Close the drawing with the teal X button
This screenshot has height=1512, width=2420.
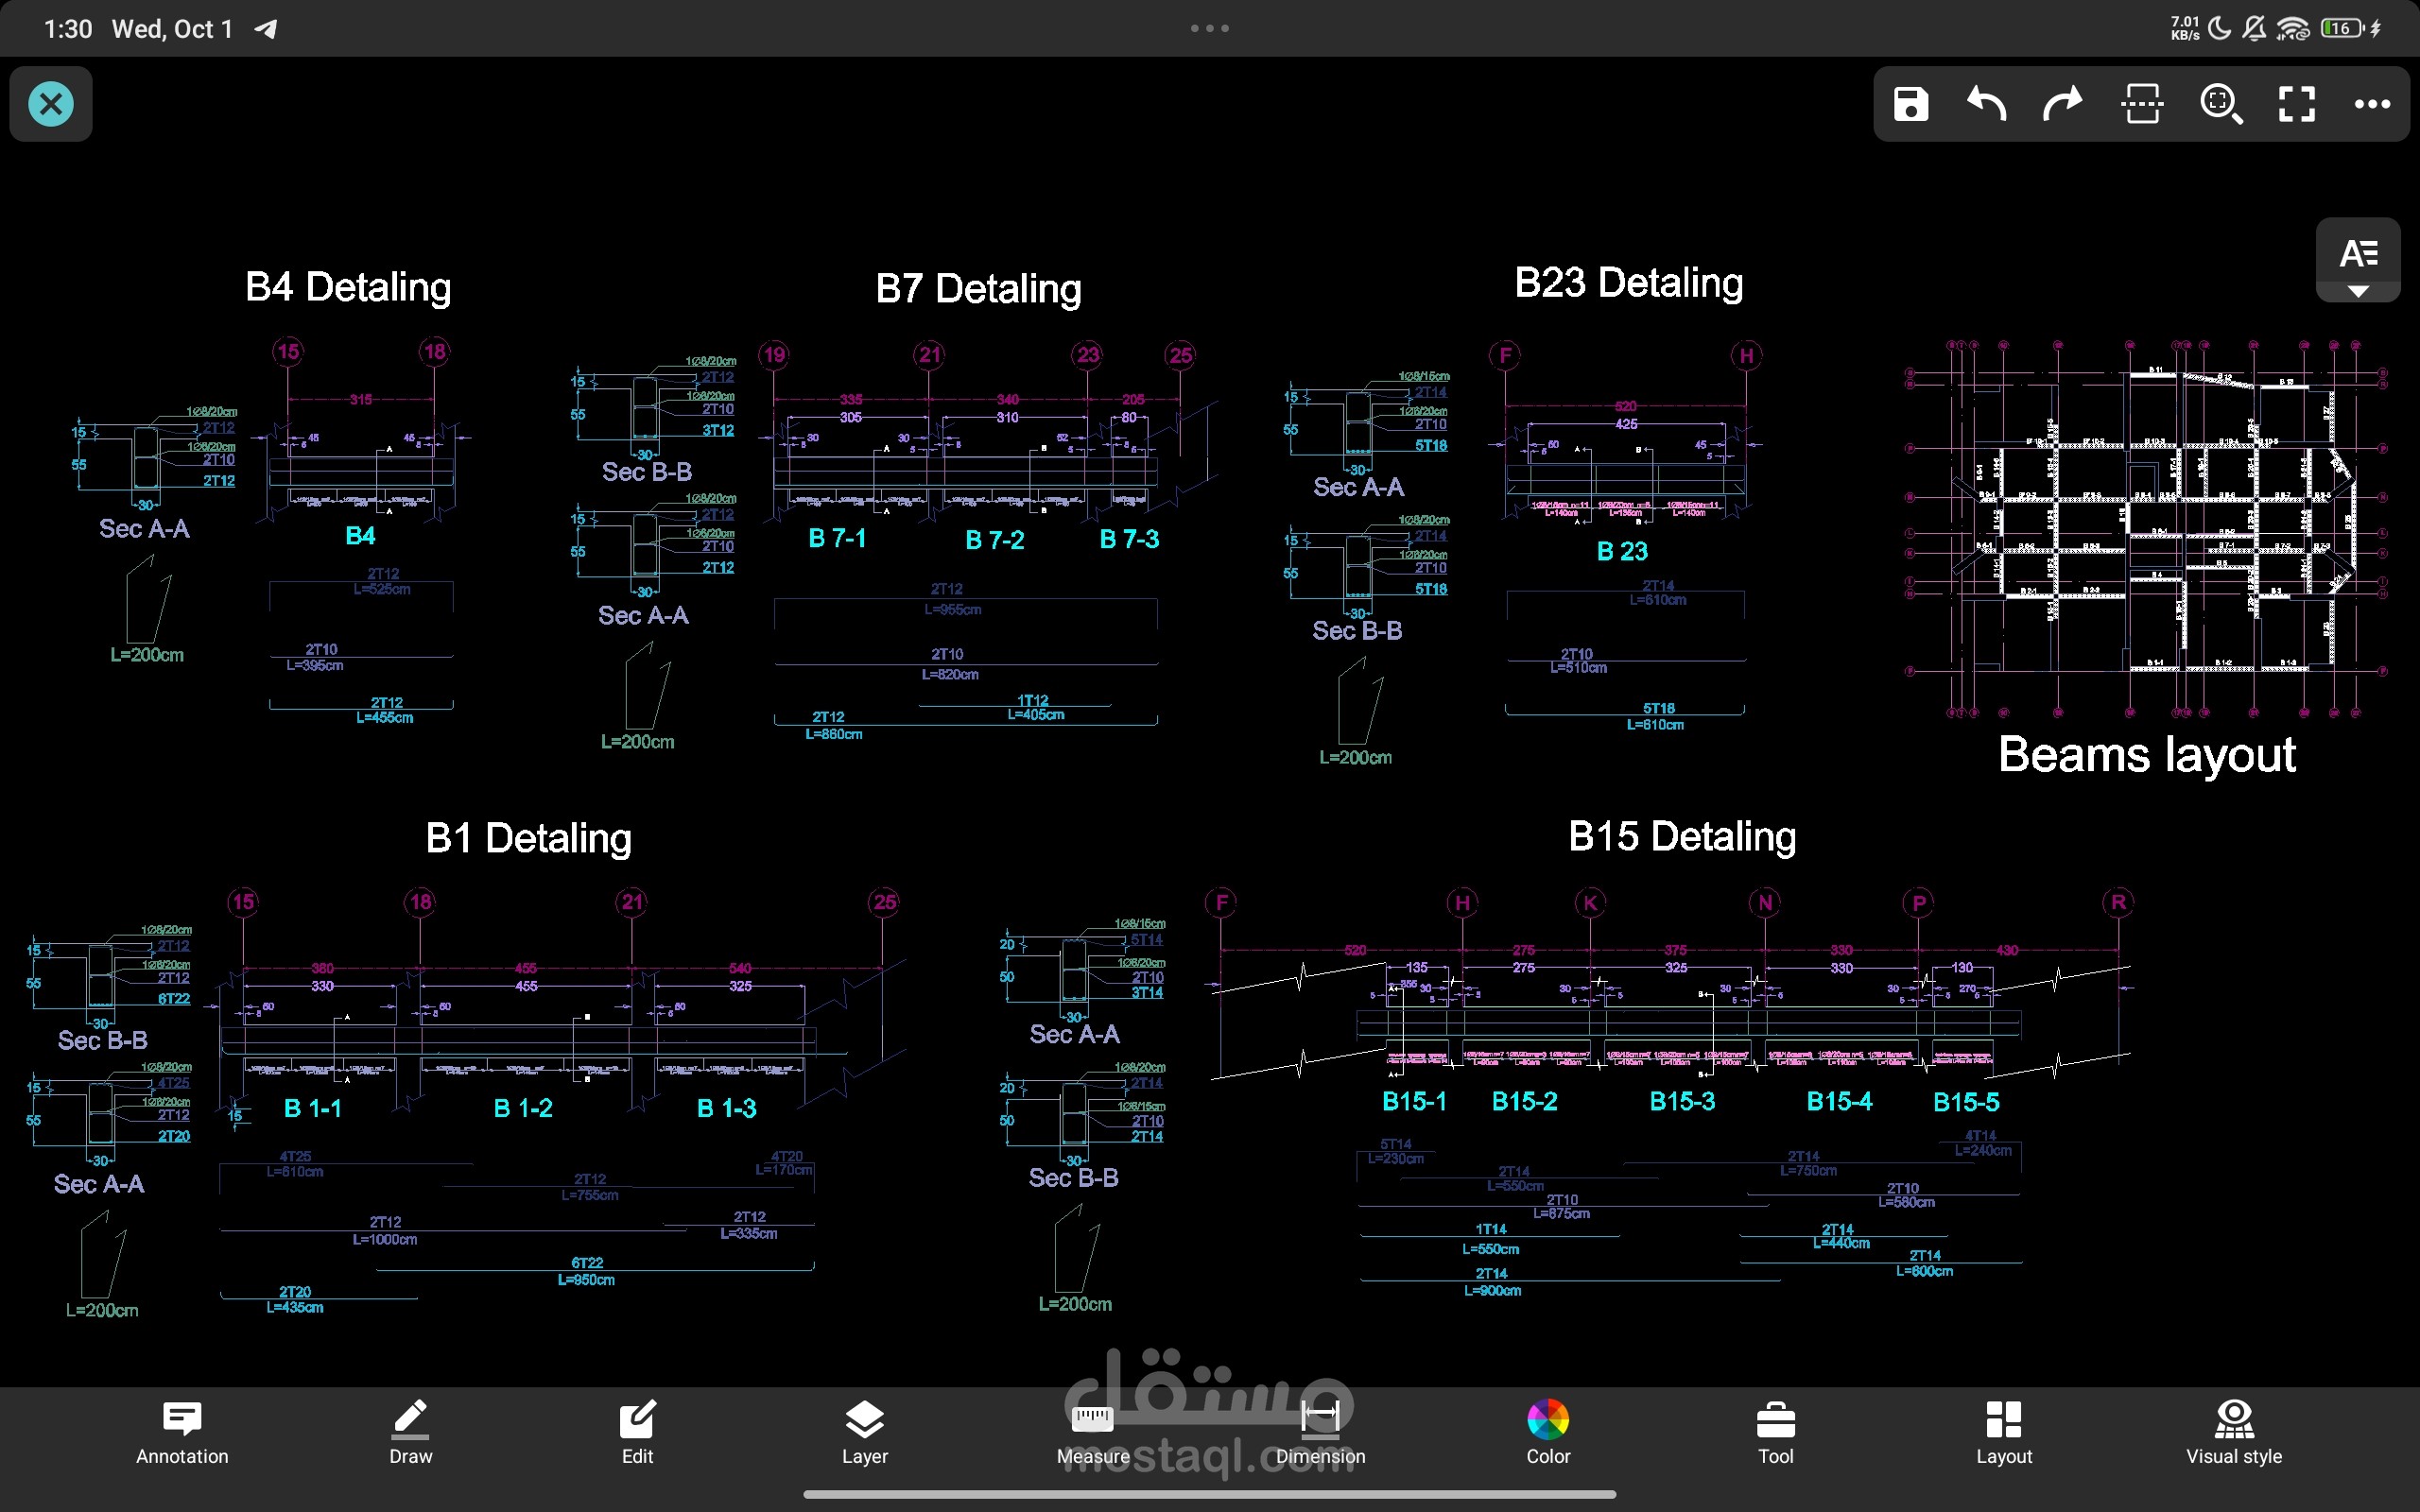(51, 104)
